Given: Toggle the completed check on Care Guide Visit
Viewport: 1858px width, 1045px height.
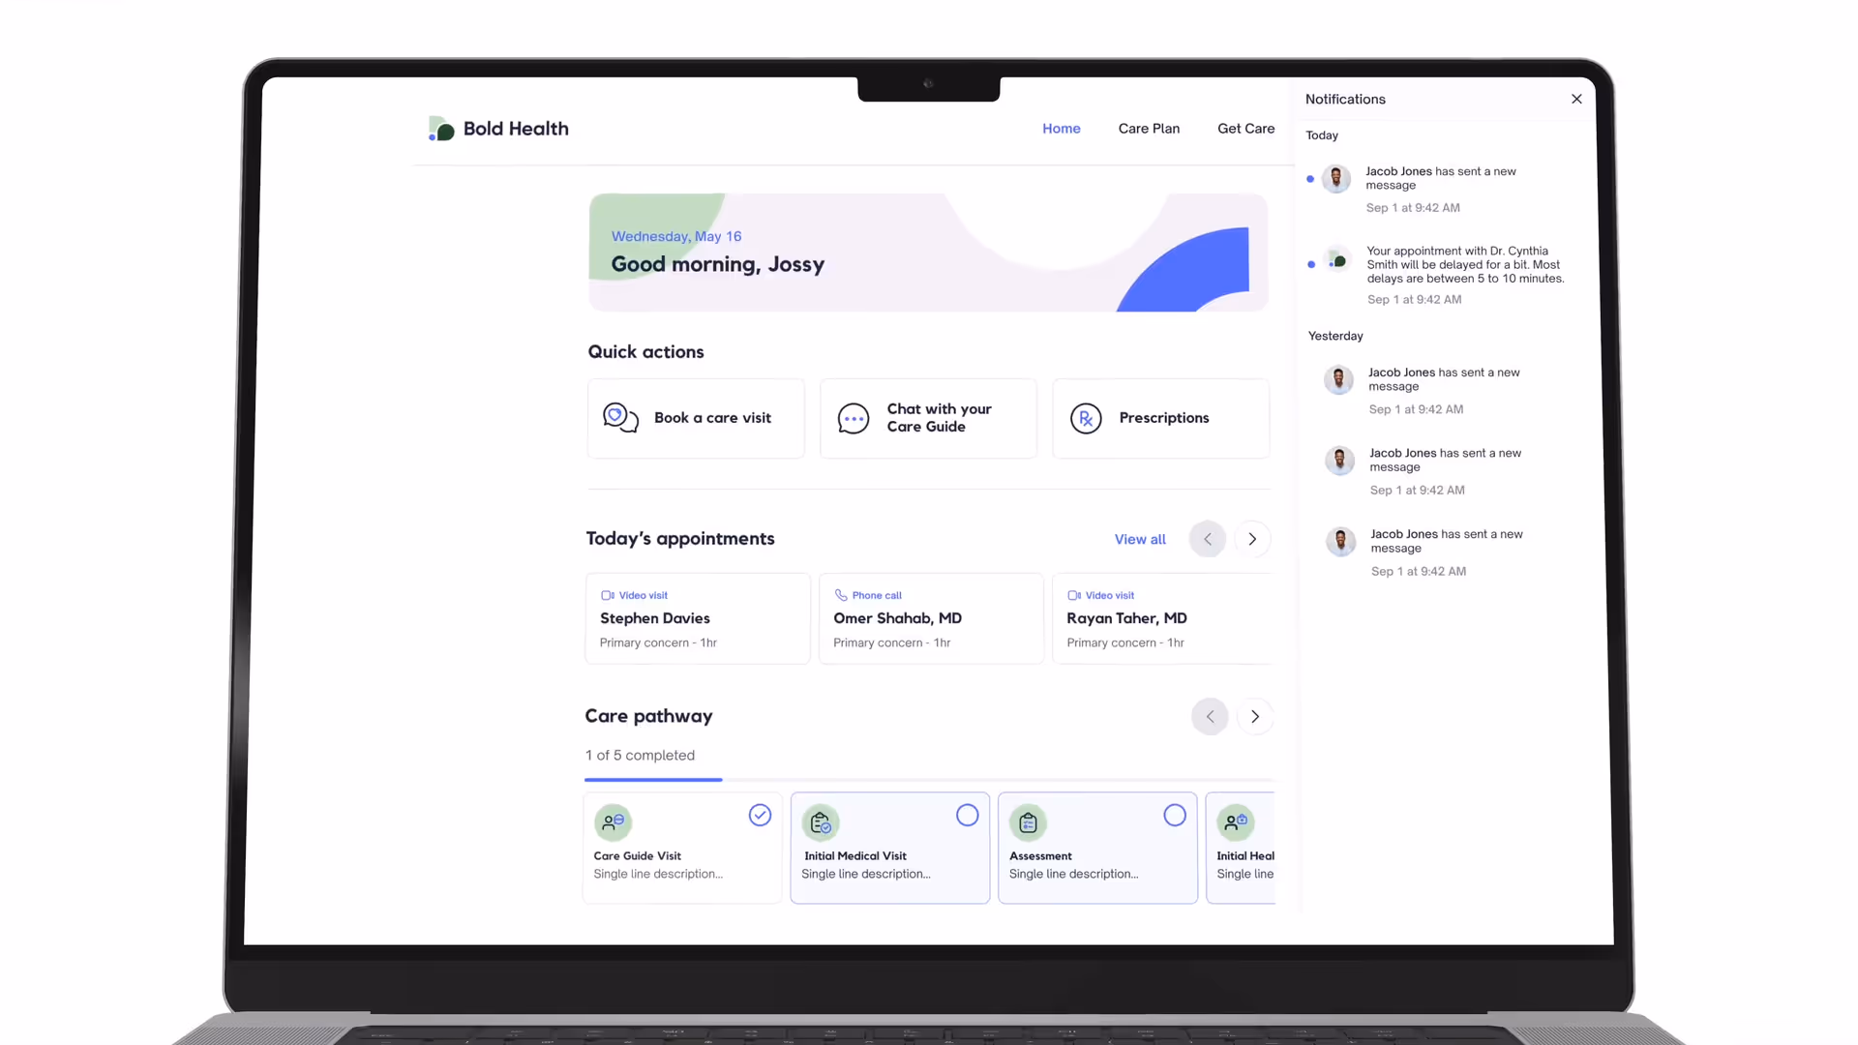Looking at the screenshot, I should 761,816.
